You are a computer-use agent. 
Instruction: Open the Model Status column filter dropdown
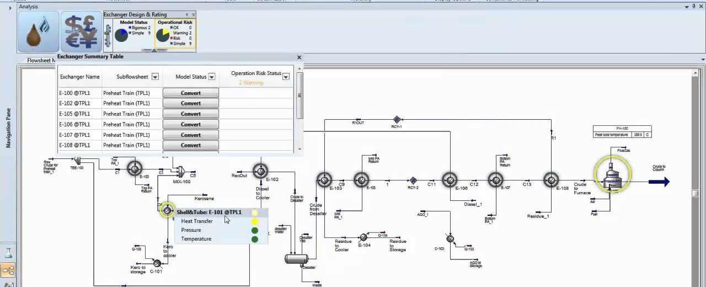[x=212, y=77]
